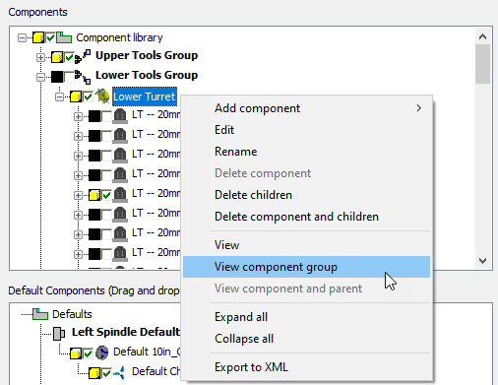Click the greyed Delete component entry

coord(306,173)
